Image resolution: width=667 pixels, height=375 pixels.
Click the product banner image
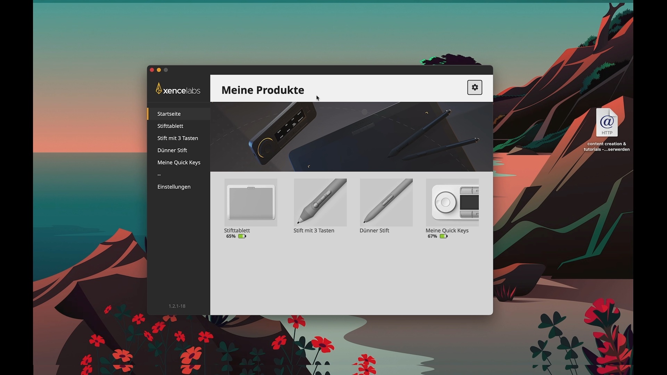pyautogui.click(x=352, y=137)
